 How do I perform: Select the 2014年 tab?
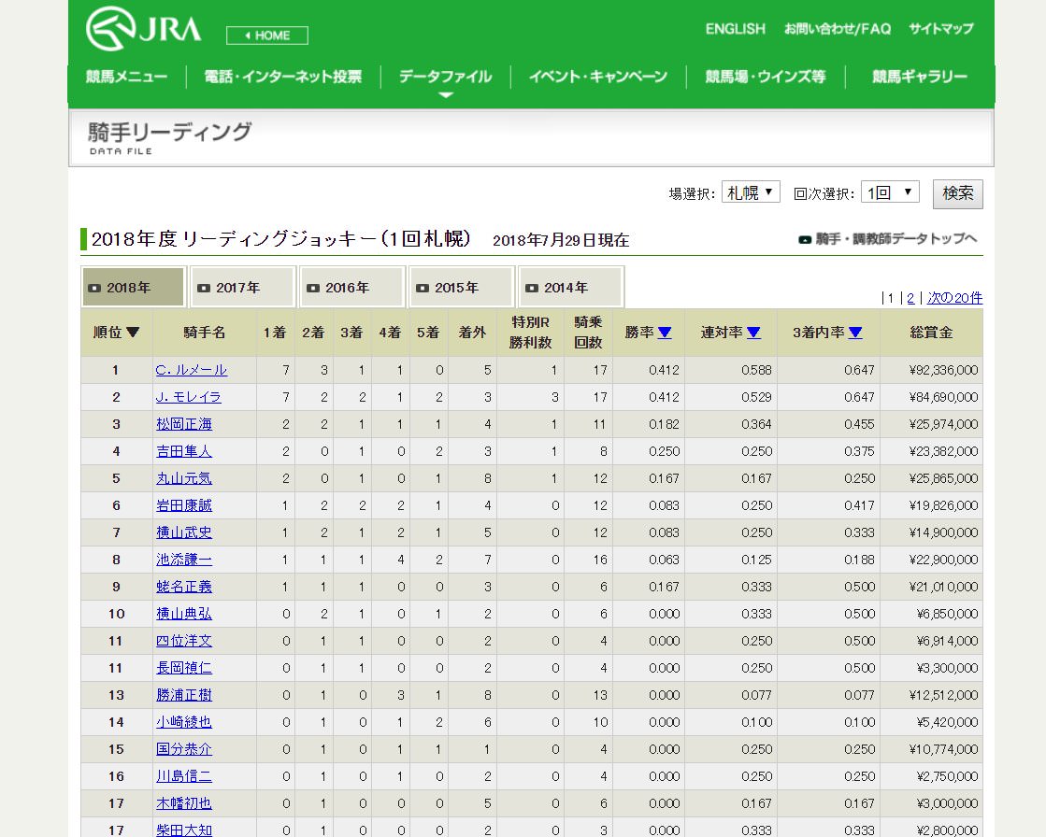coord(571,287)
